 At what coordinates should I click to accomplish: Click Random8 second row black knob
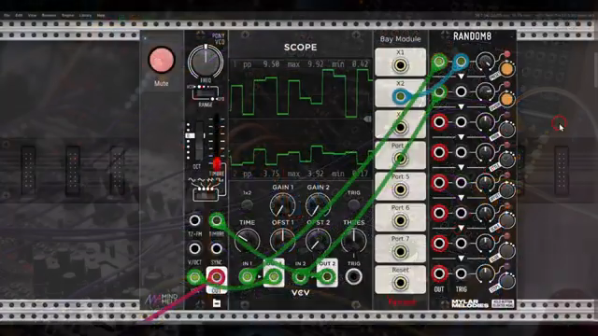coord(485,91)
